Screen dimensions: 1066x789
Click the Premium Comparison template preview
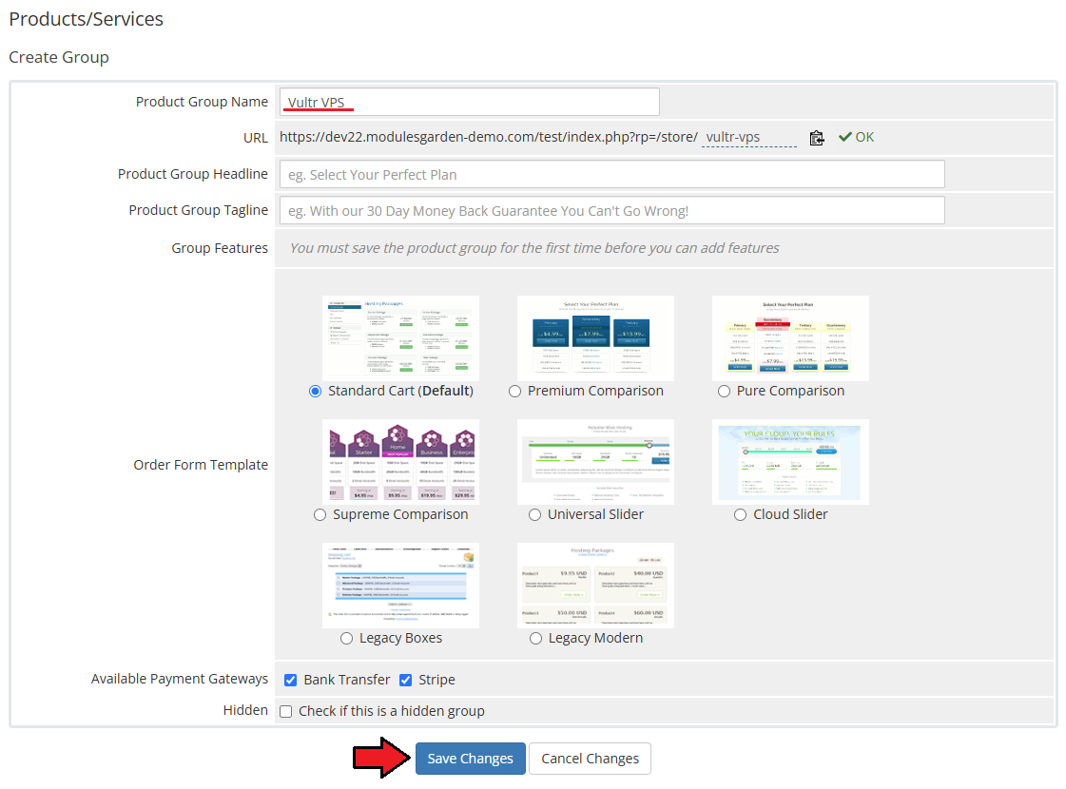tap(595, 338)
